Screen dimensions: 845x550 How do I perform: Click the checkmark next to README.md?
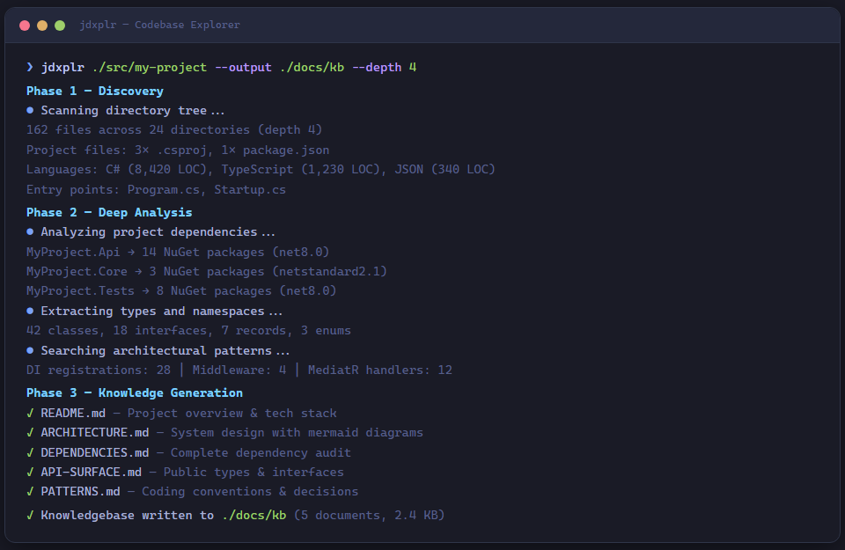30,414
